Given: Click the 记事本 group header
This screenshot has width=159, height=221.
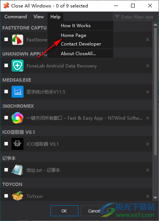Looking at the screenshot, I should pyautogui.click(x=9, y=158).
